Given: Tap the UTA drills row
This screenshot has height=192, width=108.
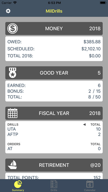Looking at the screenshot, I should (x=54, y=129).
